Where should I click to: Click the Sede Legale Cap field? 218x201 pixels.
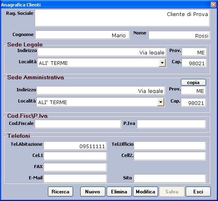click(194, 63)
